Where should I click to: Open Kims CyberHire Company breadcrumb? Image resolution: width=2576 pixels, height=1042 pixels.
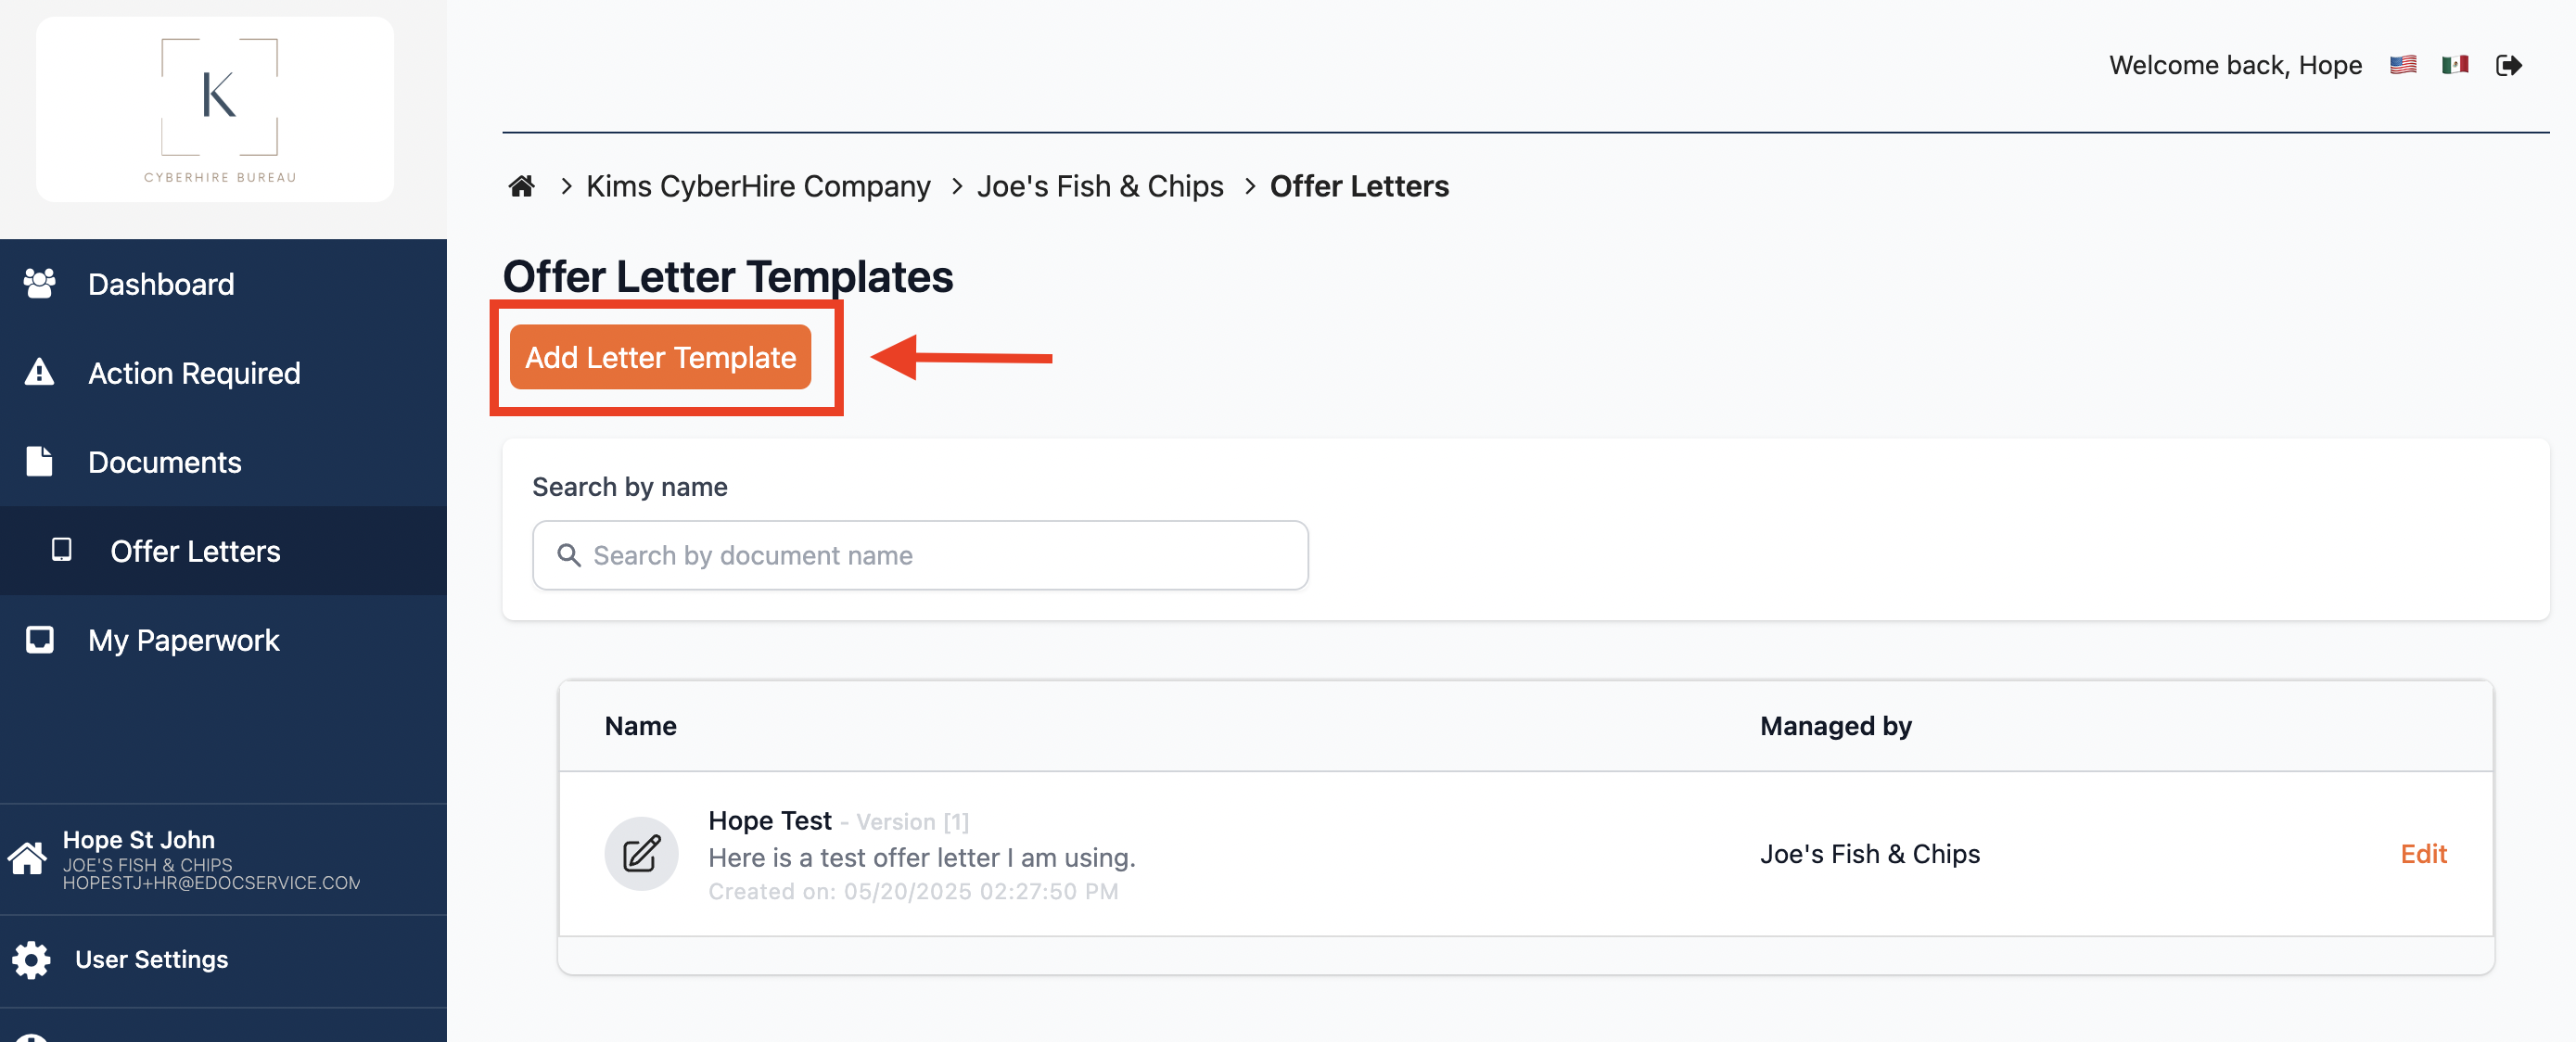coord(758,186)
